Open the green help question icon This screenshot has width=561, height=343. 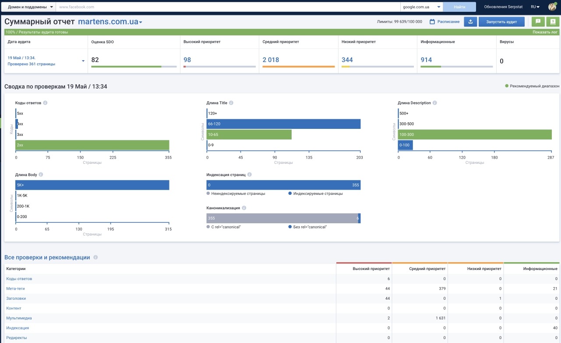click(552, 22)
